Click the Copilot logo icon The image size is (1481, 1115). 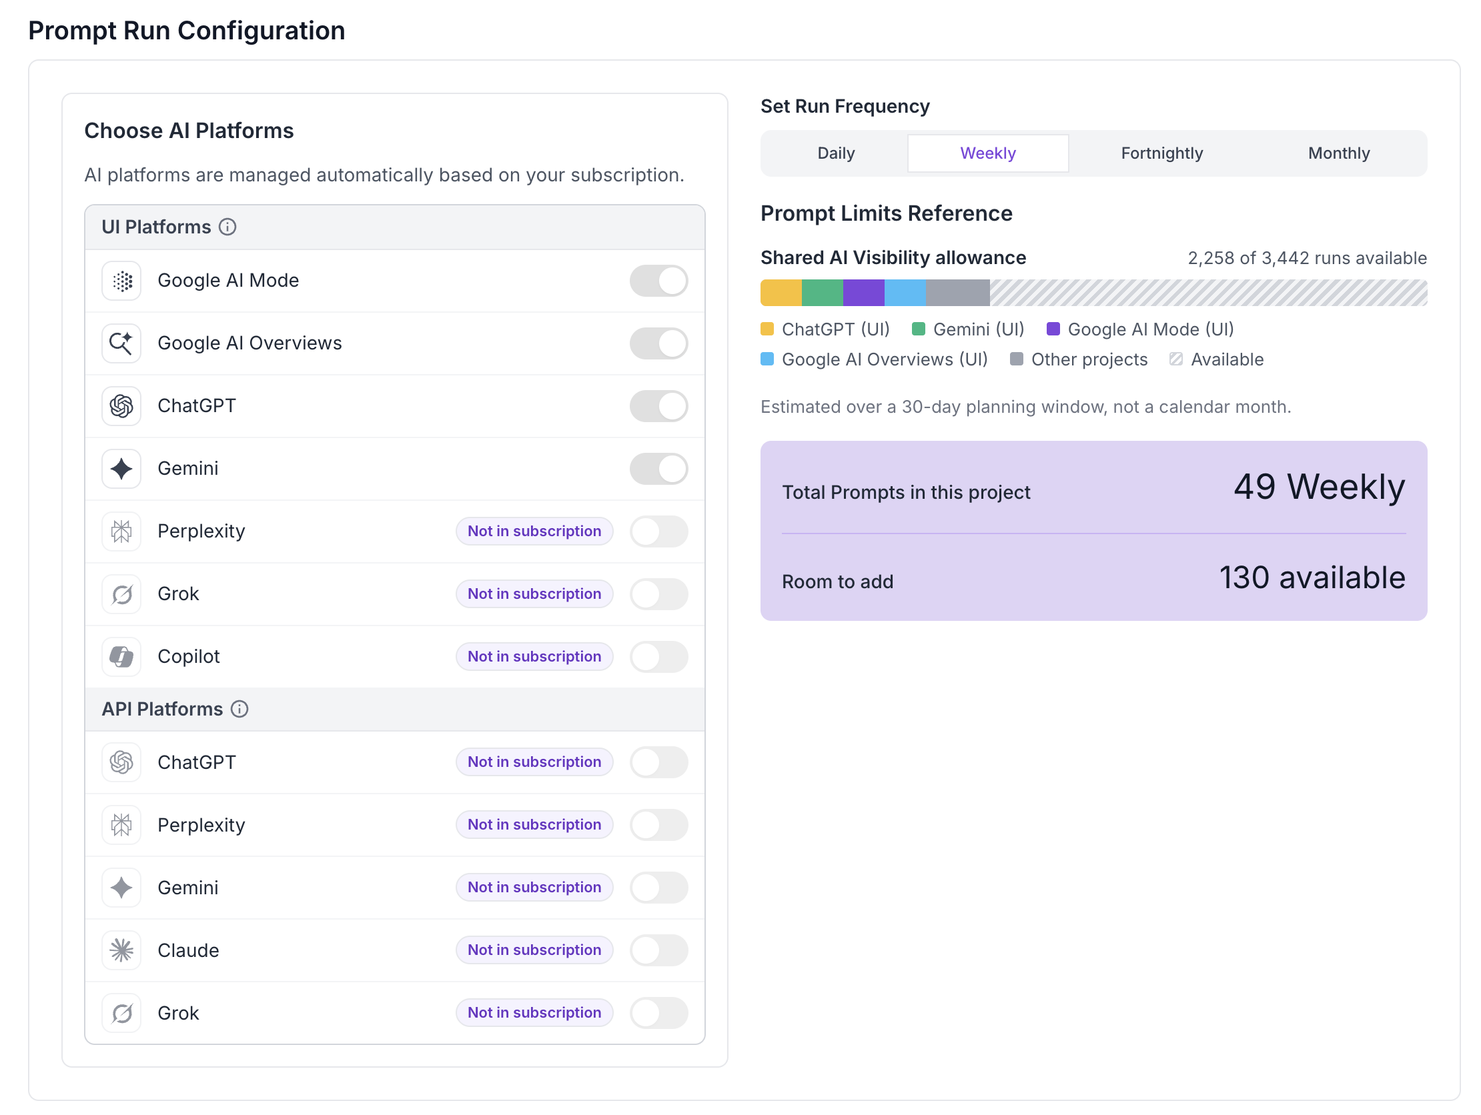(x=122, y=657)
